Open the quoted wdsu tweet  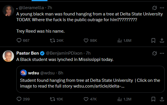coord(91,79)
